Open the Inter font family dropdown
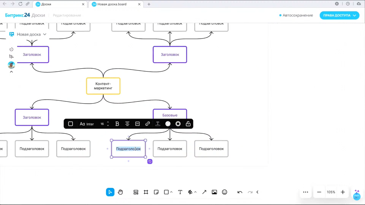The height and width of the screenshot is (205, 365). pos(87,124)
